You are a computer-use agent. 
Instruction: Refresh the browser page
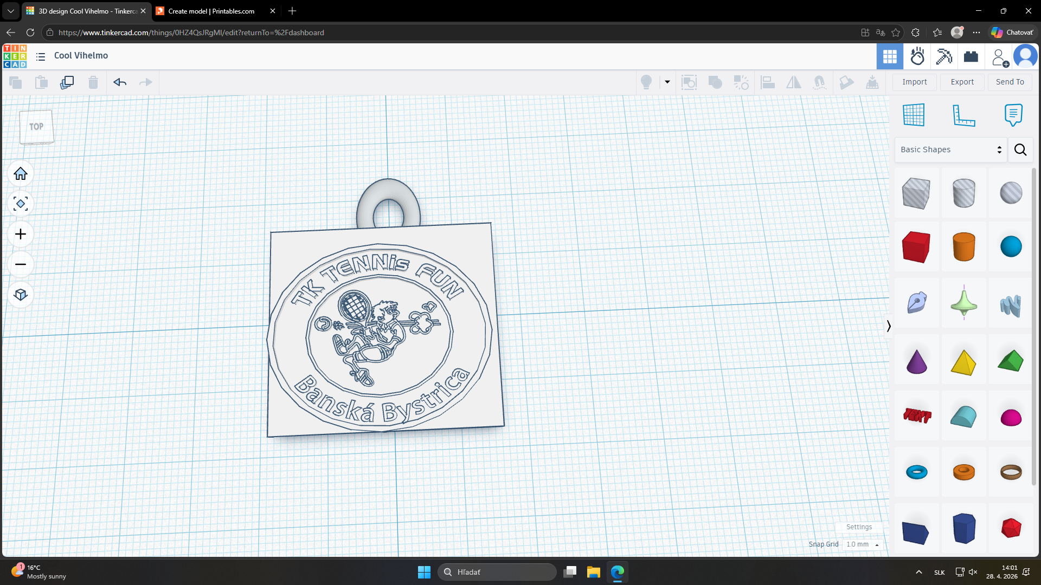click(30, 32)
